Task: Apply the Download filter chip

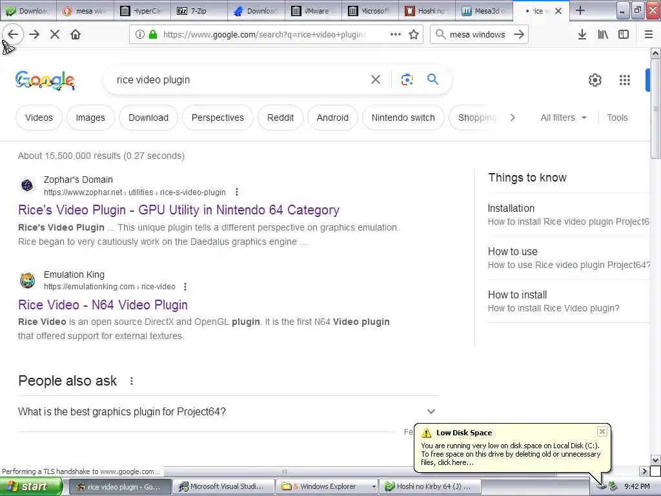Action: tap(148, 118)
